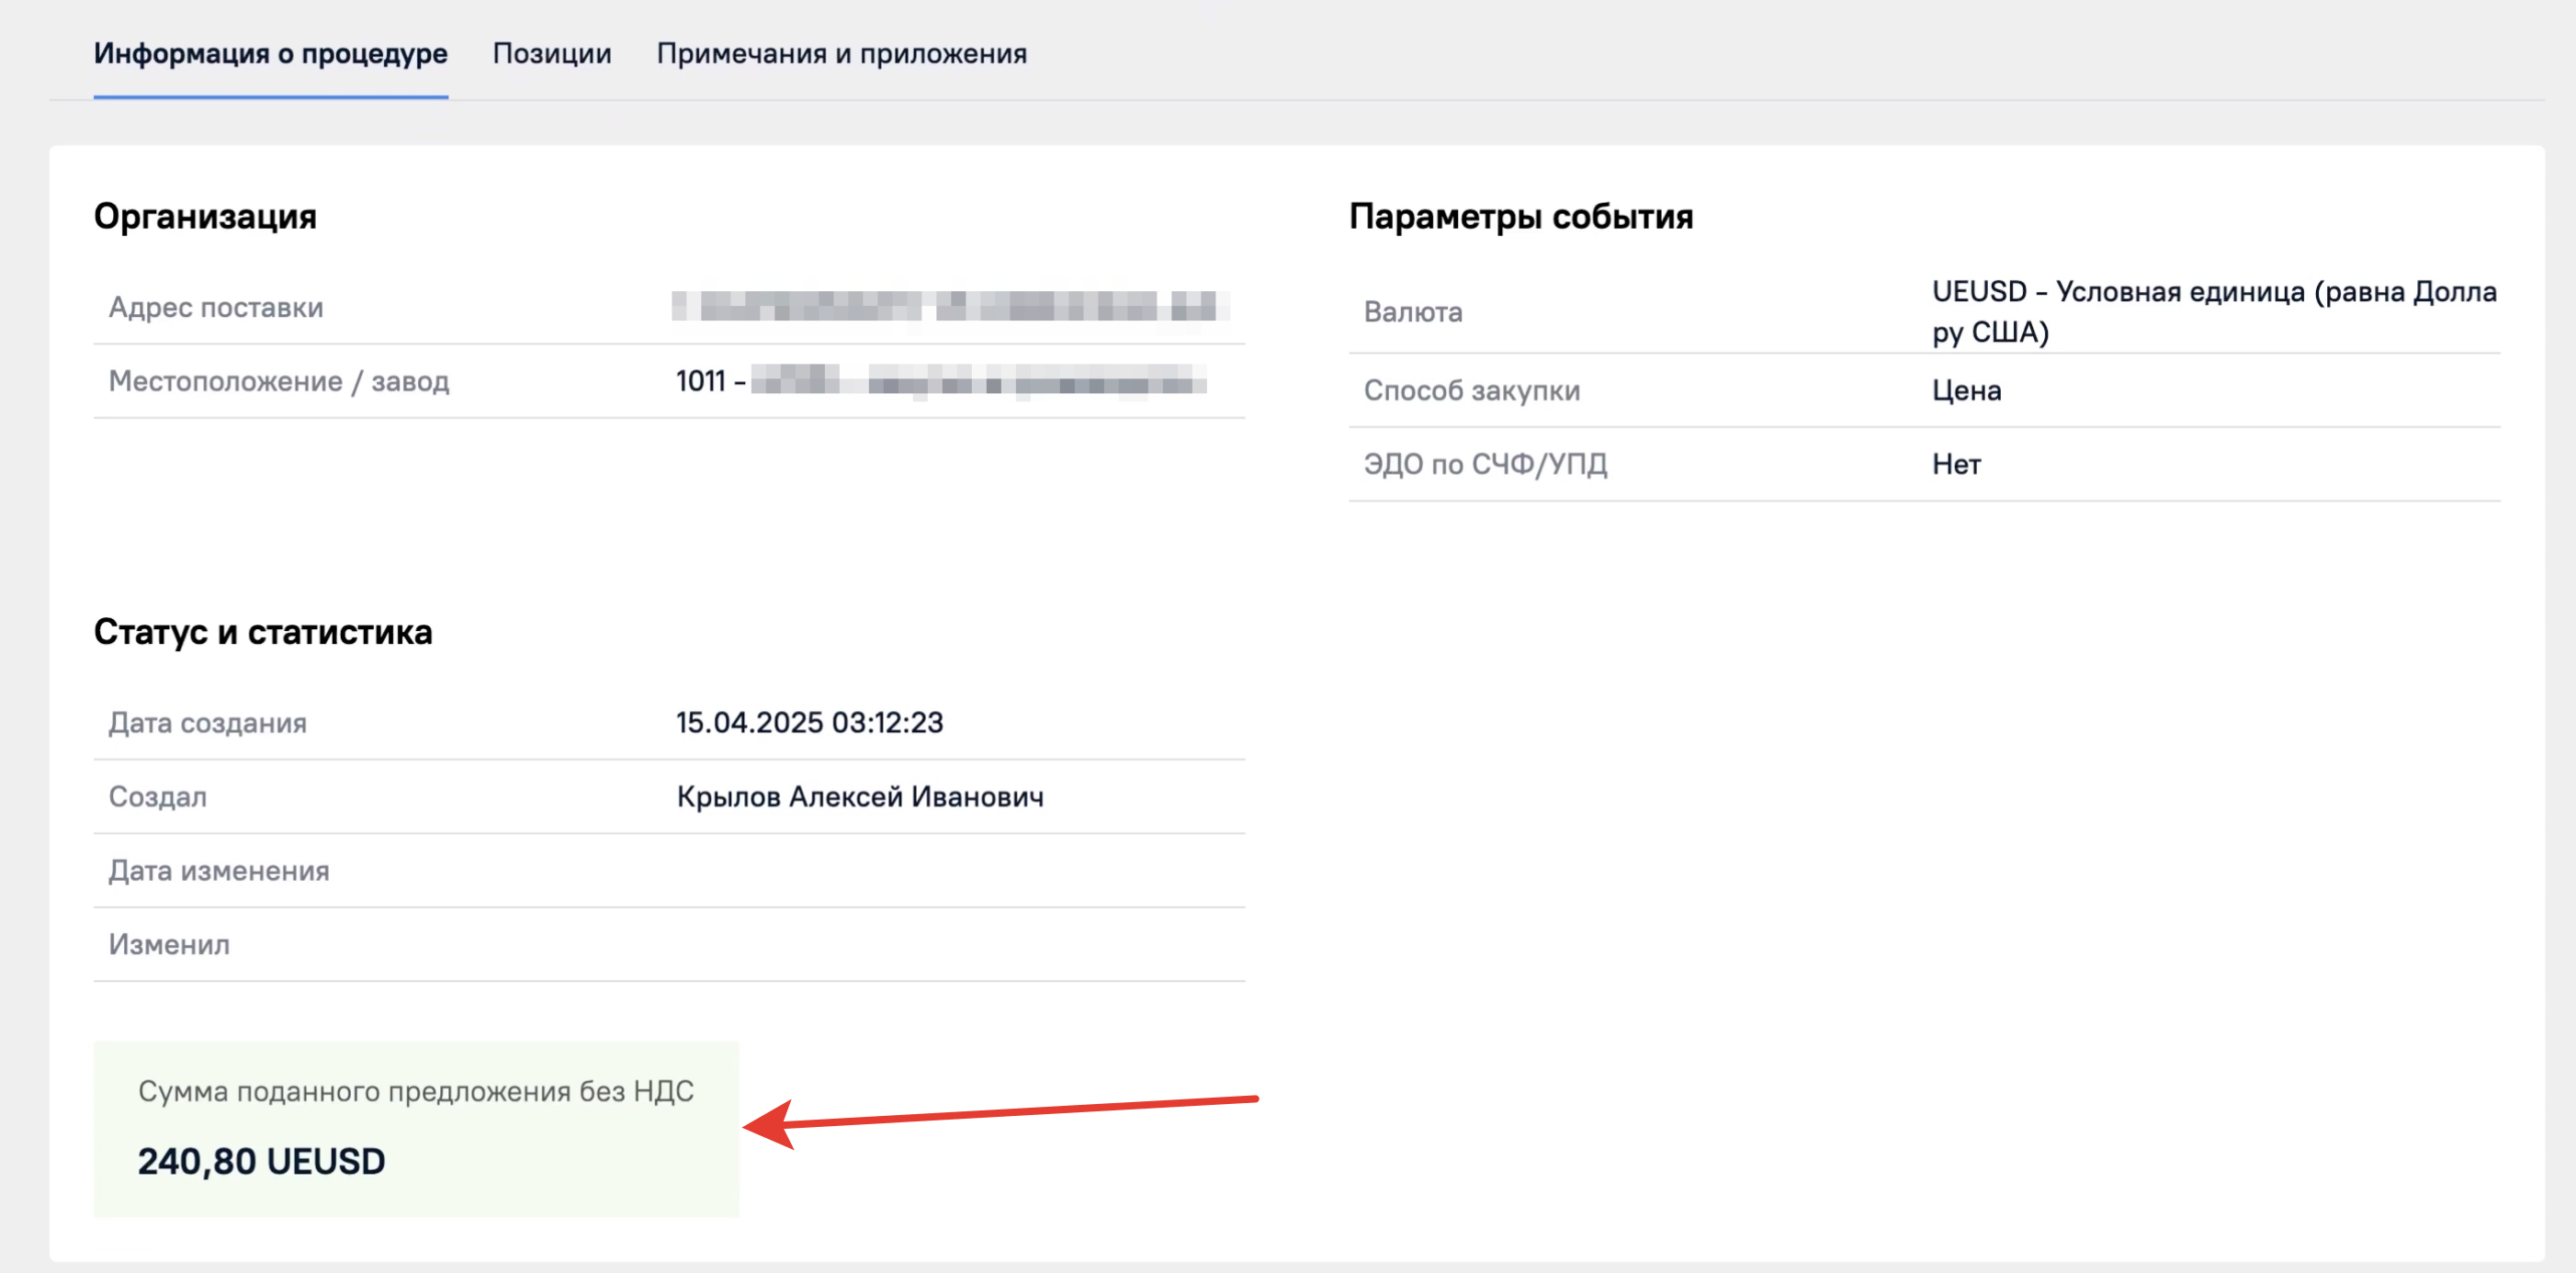The height and width of the screenshot is (1273, 2576).
Task: Click the Создал field label
Action: pos(158,797)
